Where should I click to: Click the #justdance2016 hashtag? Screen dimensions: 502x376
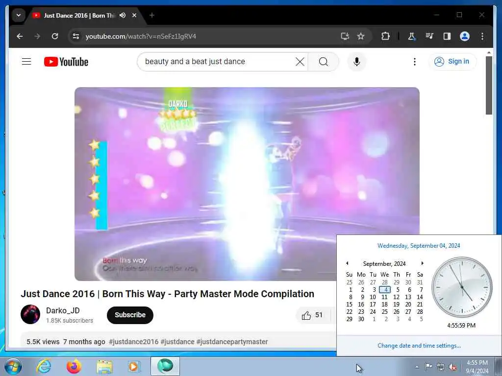tap(133, 342)
